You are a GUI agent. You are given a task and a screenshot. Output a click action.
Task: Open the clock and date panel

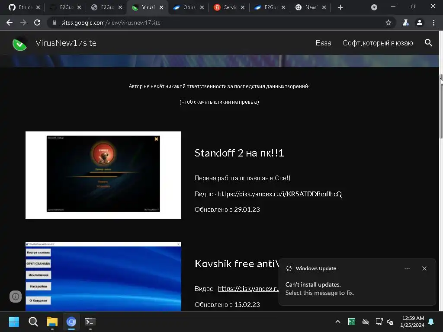tap(412, 322)
